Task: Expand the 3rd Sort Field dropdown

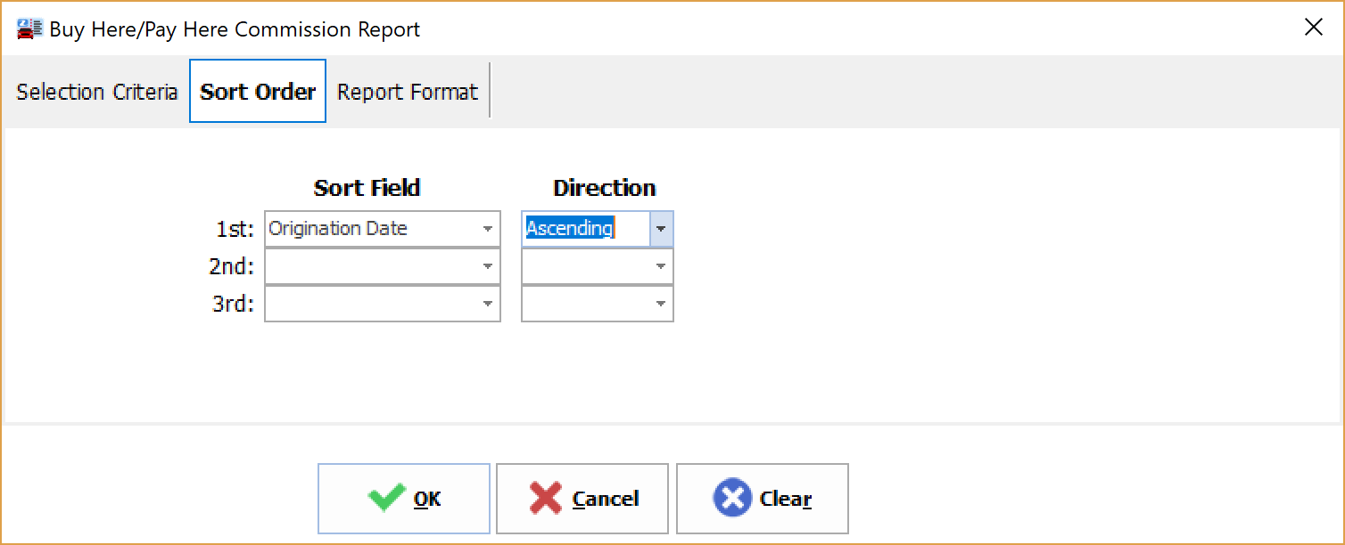Action: (x=488, y=304)
